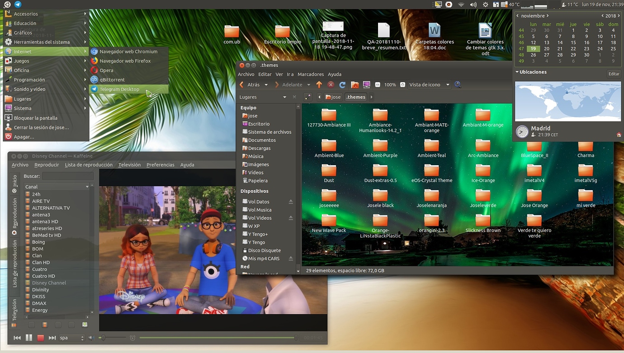This screenshot has height=353, width=624.
Task: Open Preferencias menu in Kaffeine
Action: point(161,165)
